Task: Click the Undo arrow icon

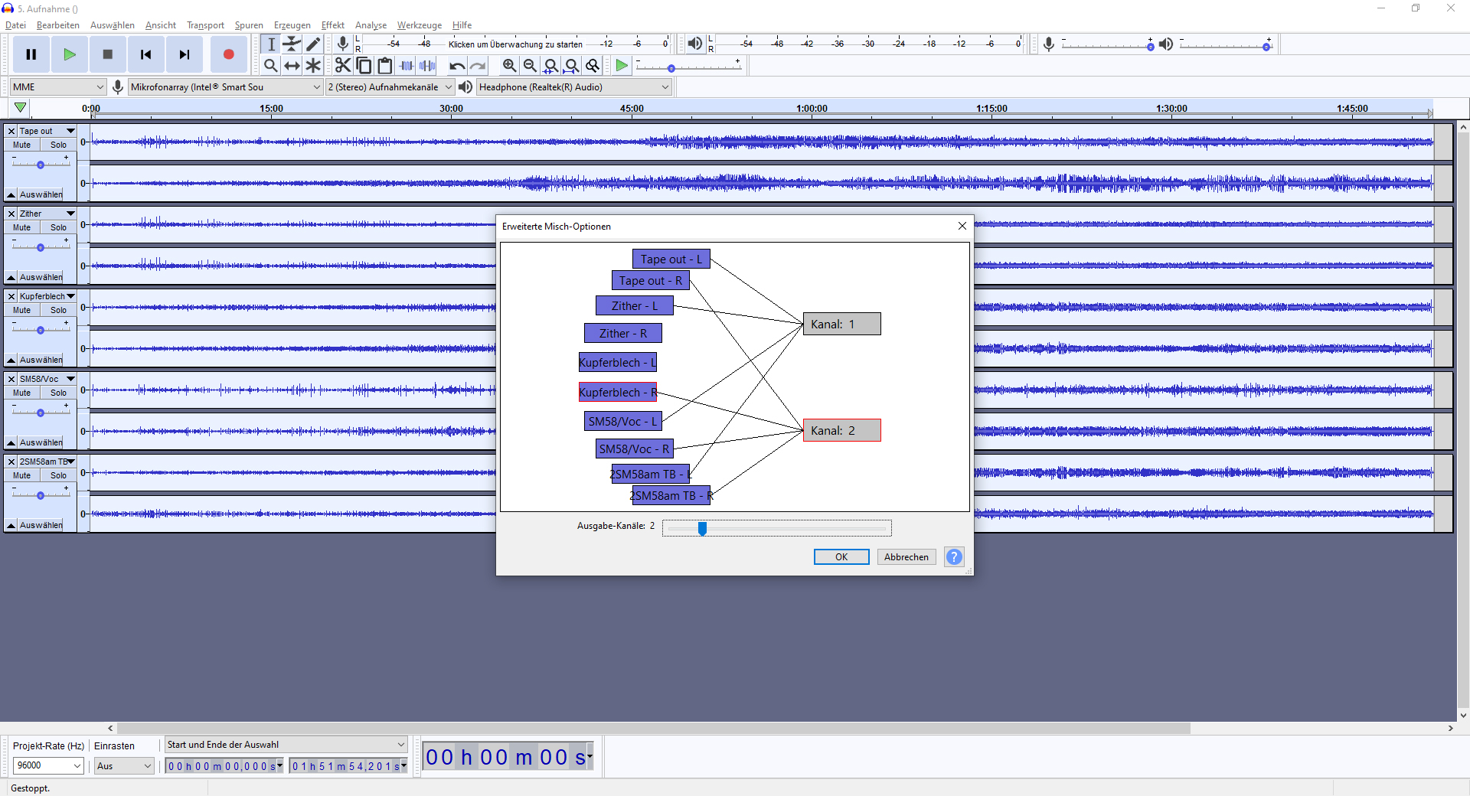Action: point(457,66)
